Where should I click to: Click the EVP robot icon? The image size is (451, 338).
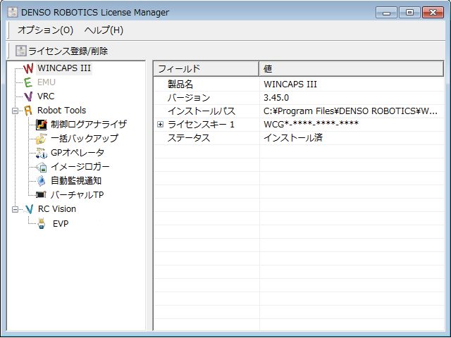pos(42,223)
